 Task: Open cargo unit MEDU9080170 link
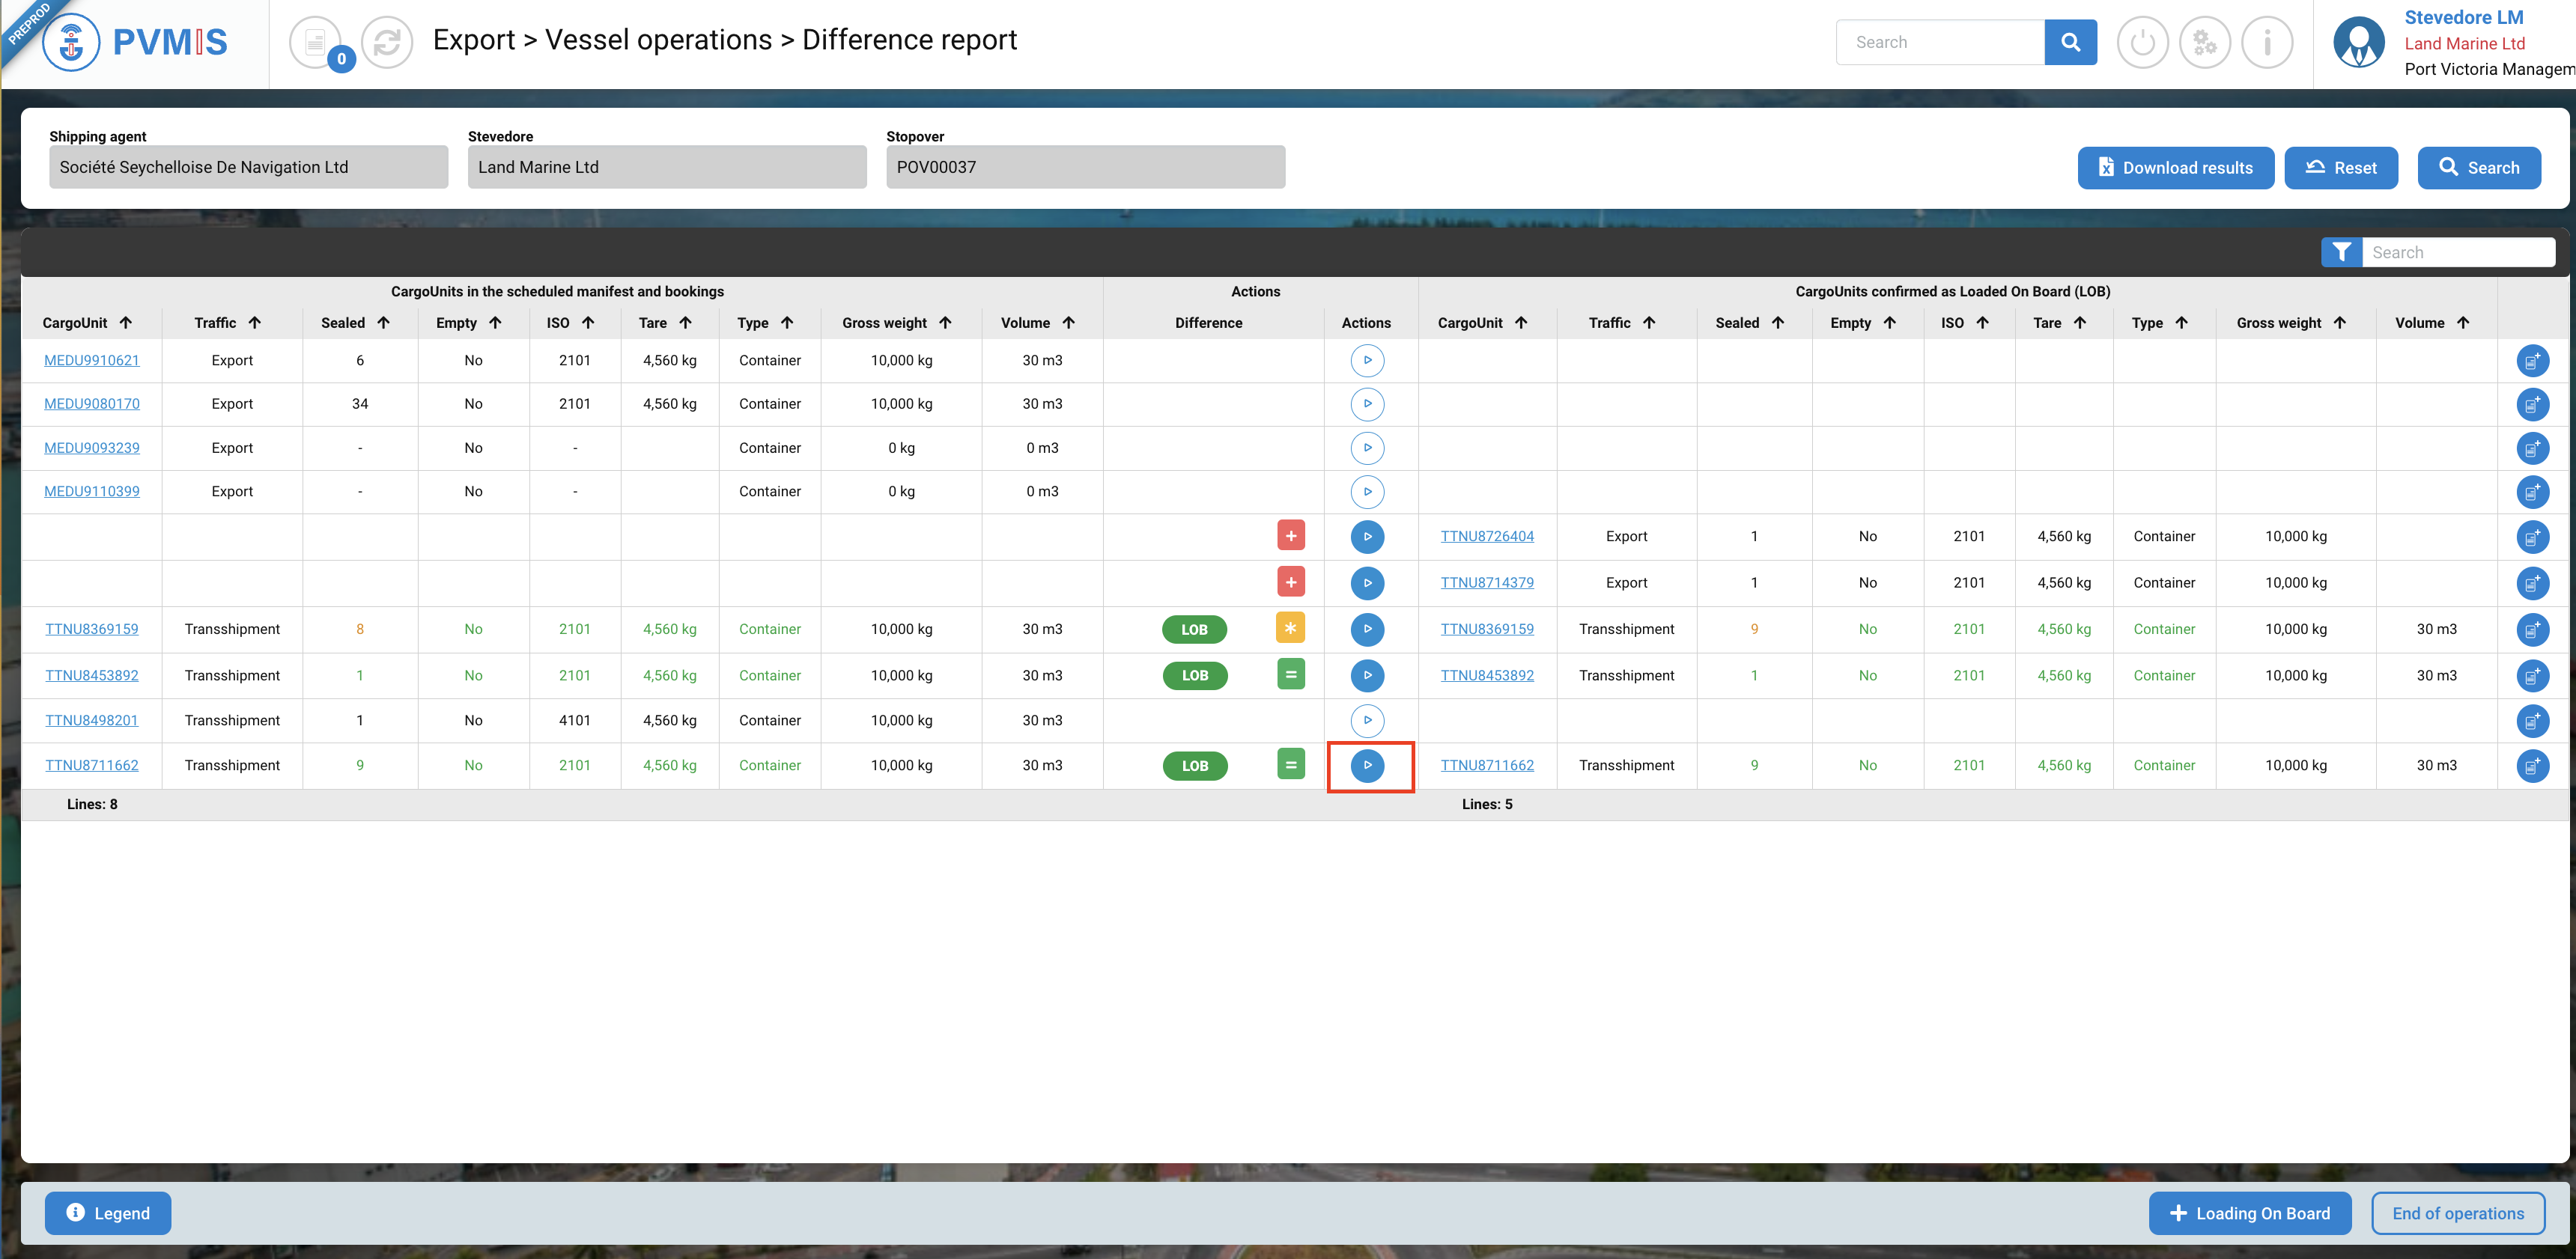92,403
